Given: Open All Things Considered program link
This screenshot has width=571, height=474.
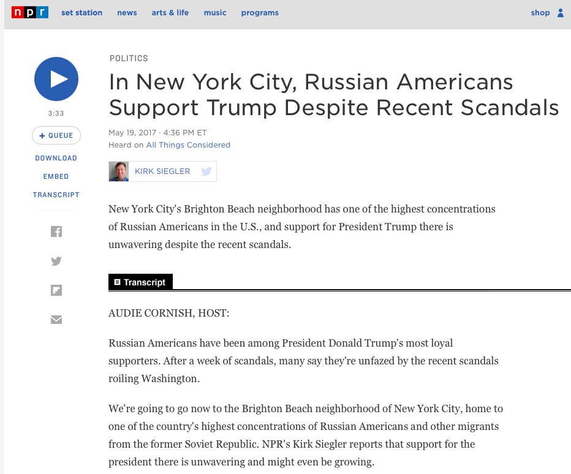Looking at the screenshot, I should pos(188,145).
